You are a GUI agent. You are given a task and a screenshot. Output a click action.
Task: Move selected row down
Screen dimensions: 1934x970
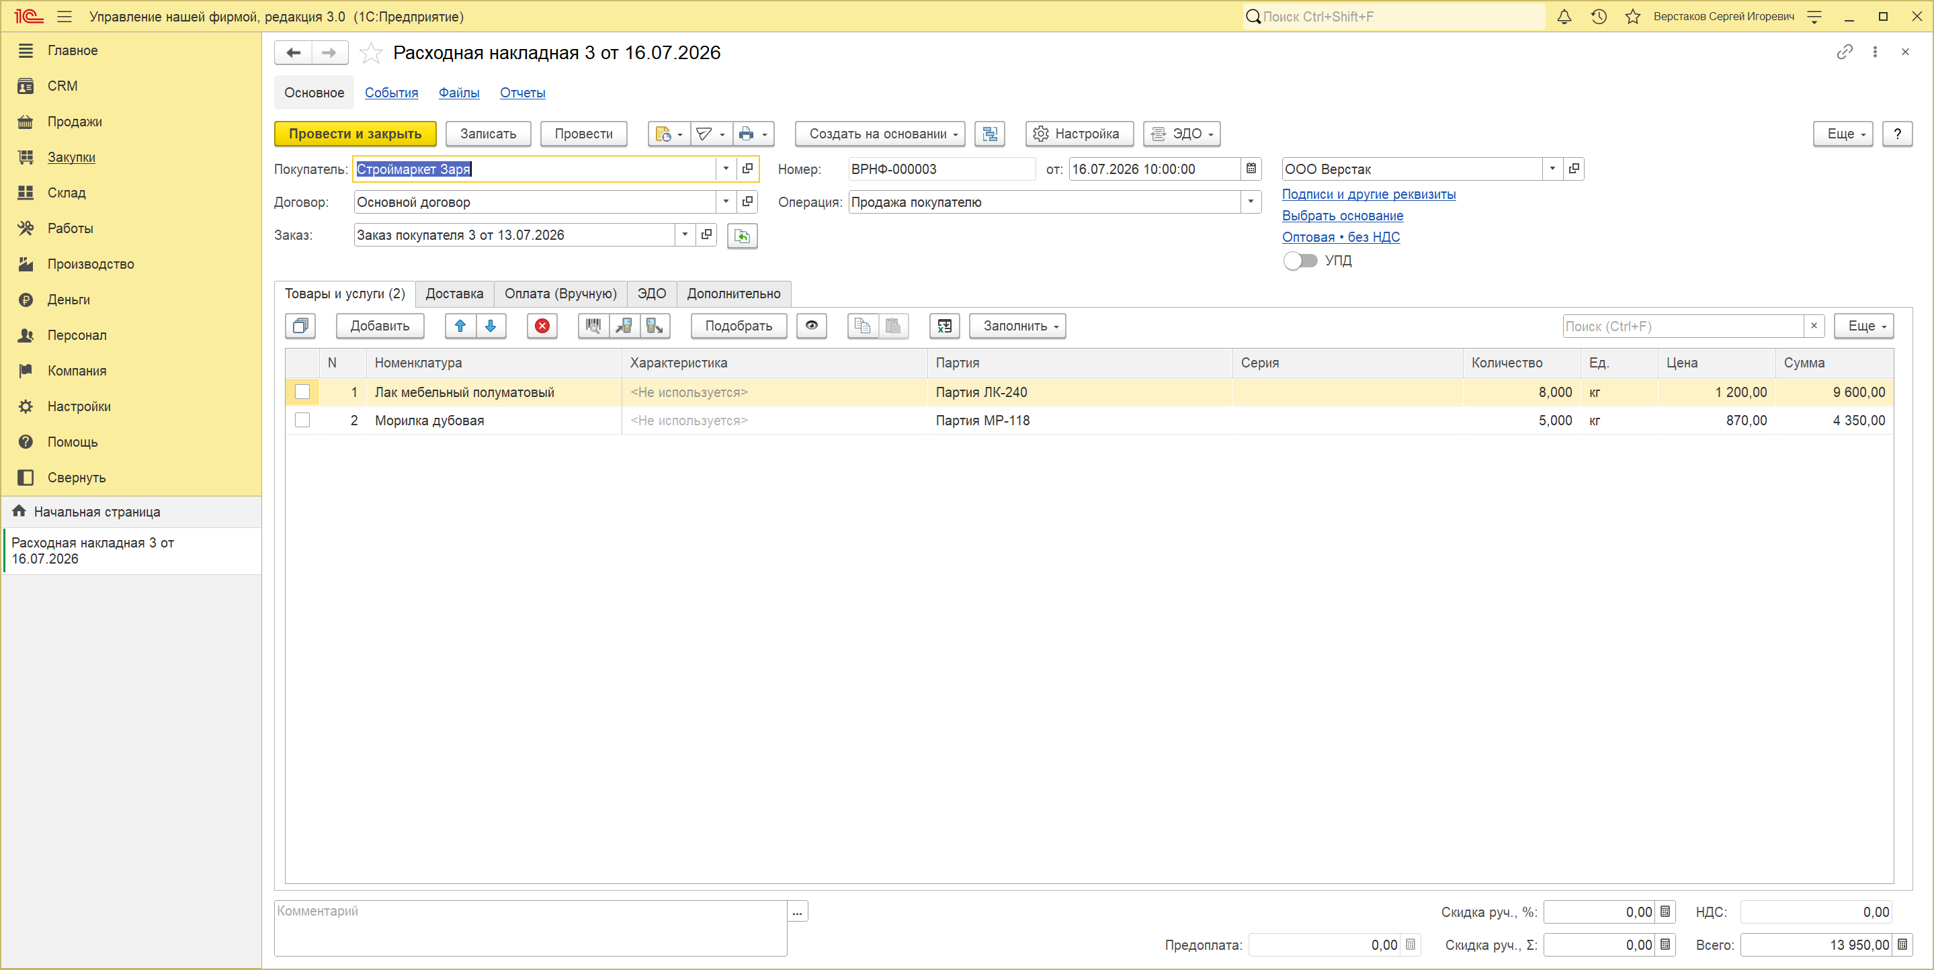click(491, 326)
